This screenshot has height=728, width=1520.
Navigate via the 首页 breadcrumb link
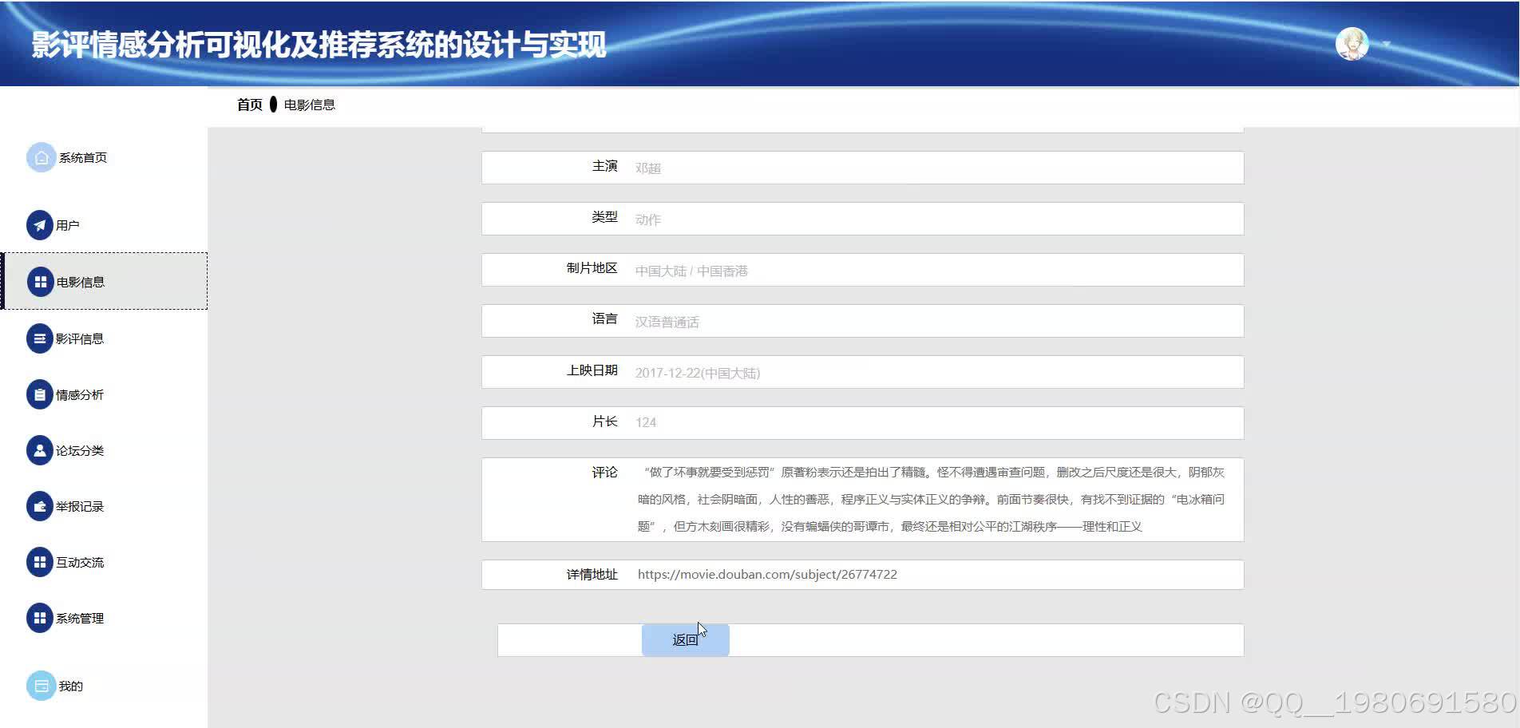coord(248,104)
